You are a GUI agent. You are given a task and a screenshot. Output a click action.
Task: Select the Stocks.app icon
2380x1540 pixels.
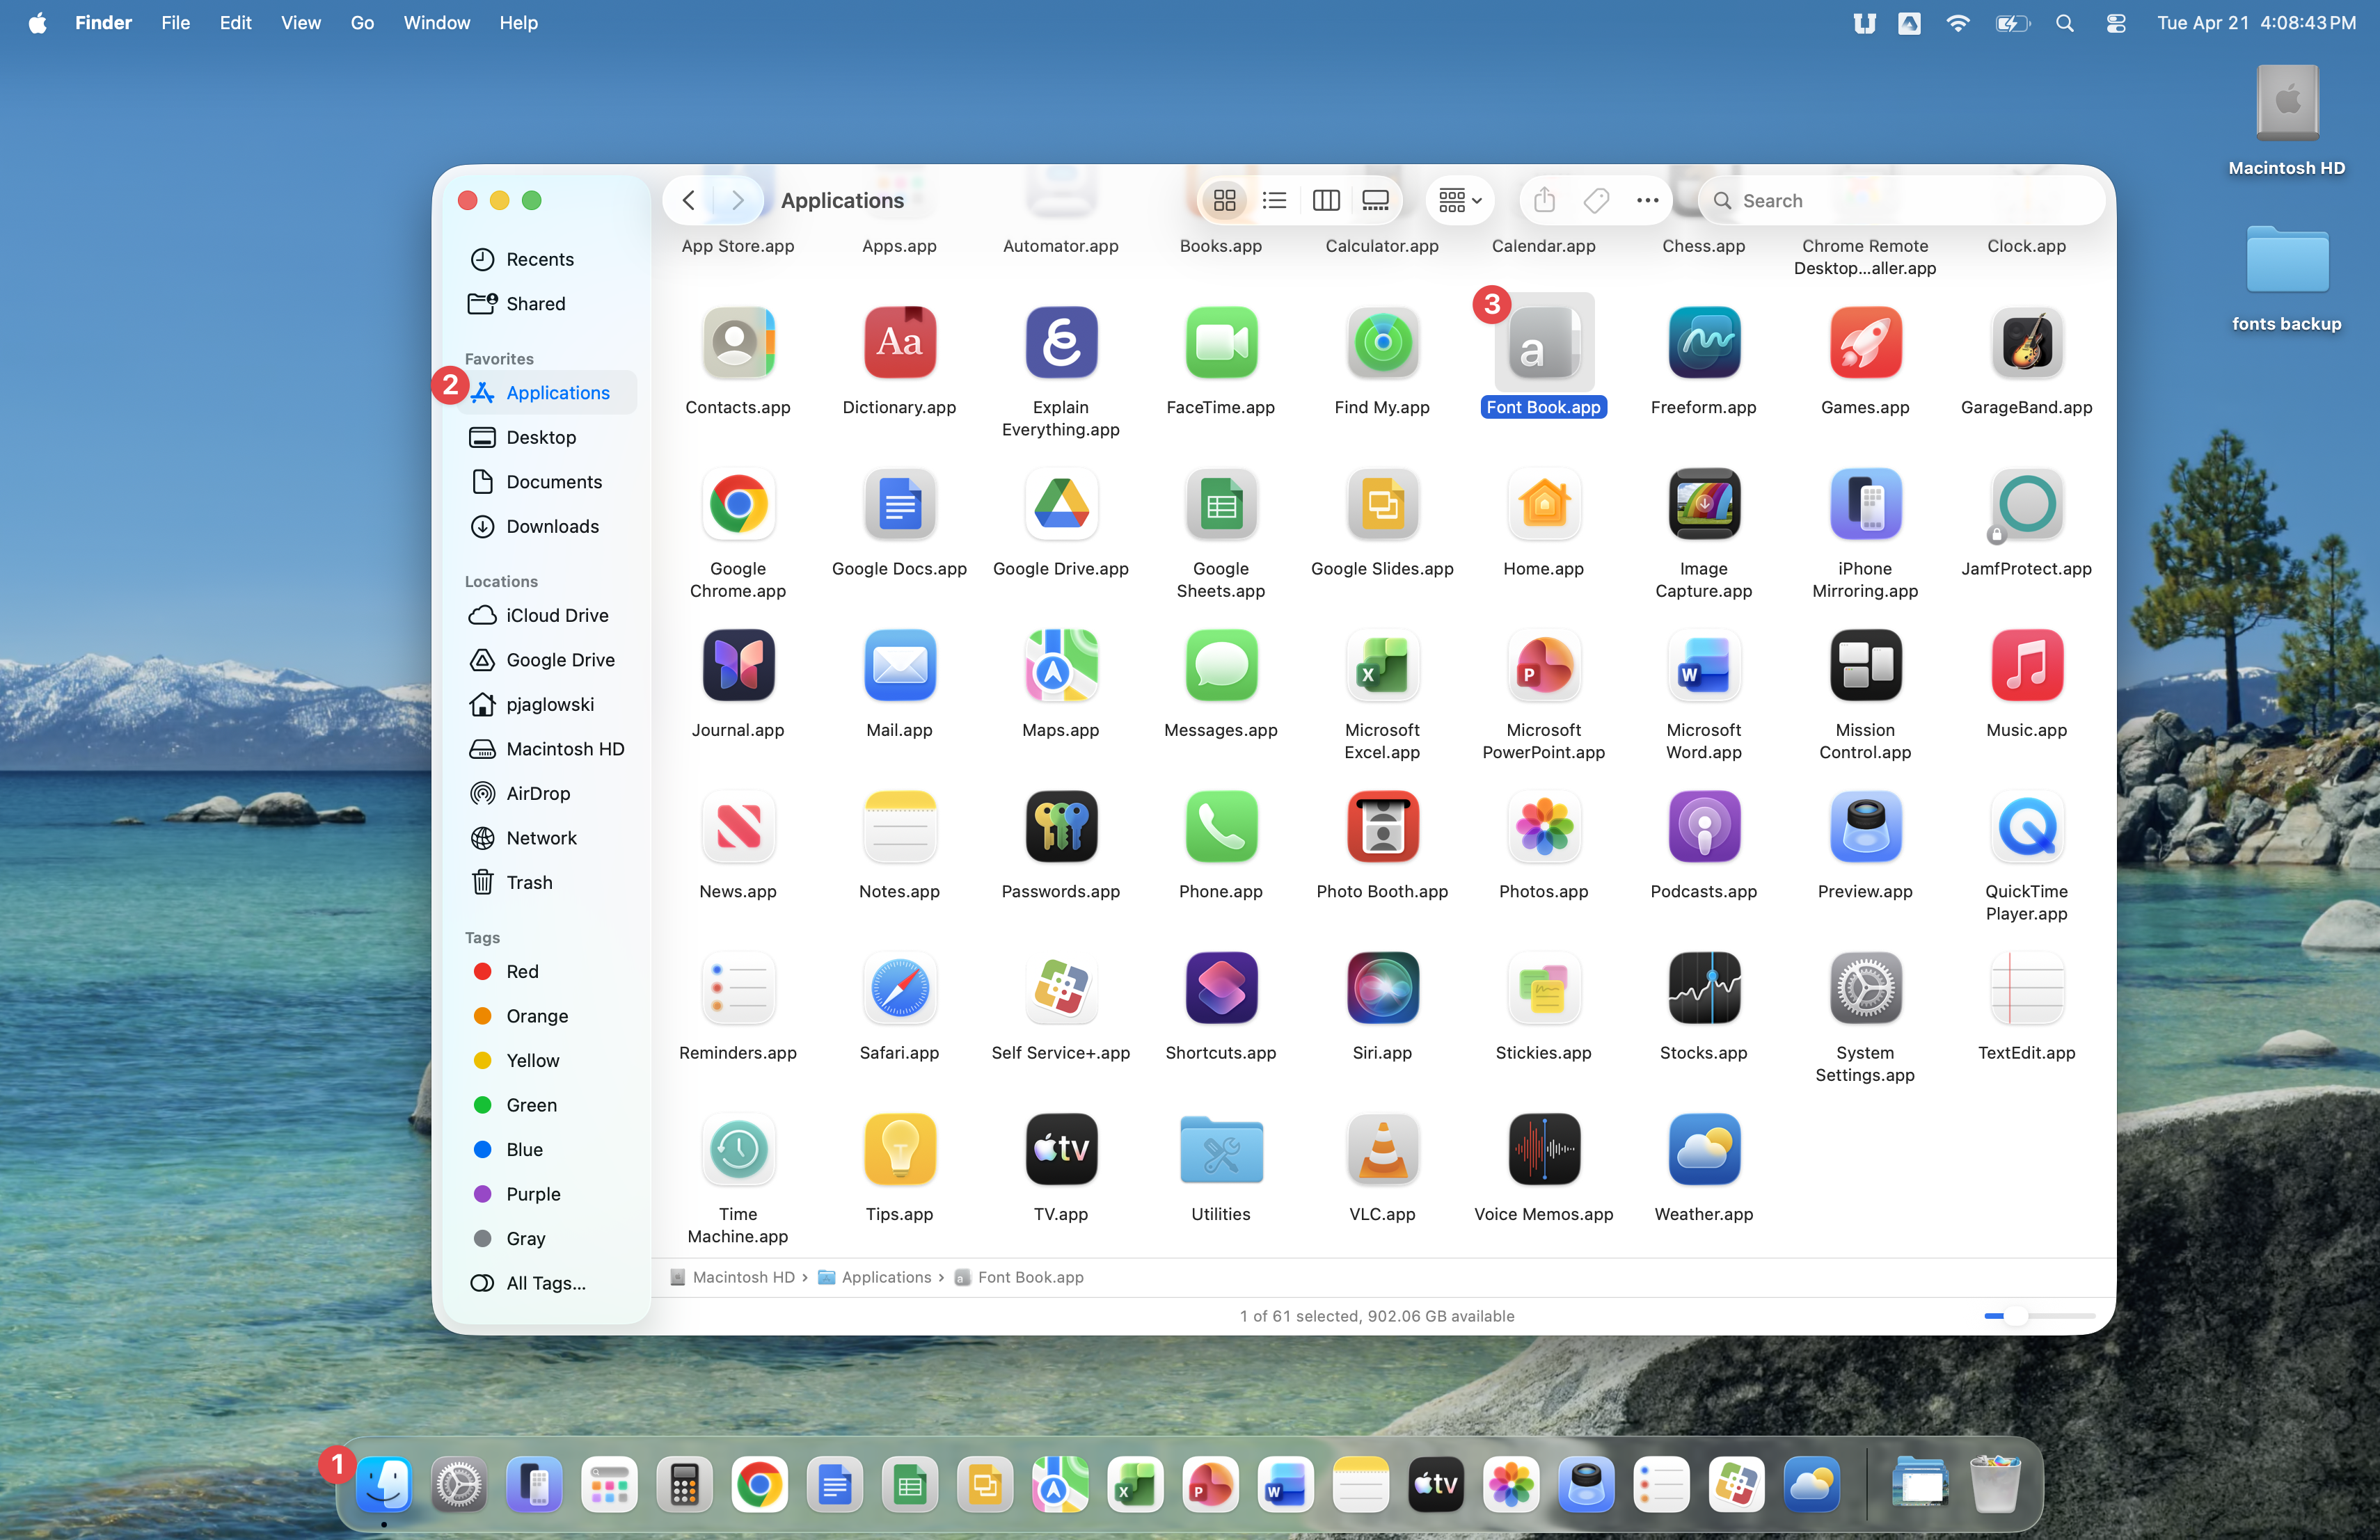pyautogui.click(x=1703, y=988)
